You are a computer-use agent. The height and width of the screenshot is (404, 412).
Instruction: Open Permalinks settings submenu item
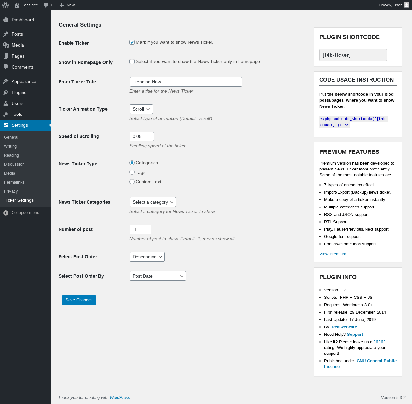click(x=14, y=182)
